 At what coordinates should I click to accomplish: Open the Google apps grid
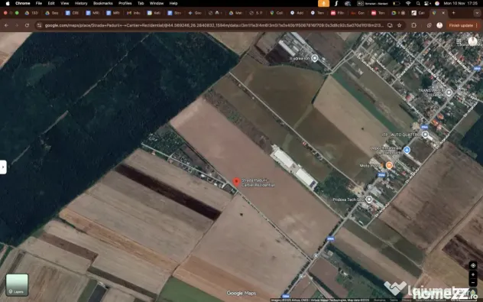tap(459, 41)
